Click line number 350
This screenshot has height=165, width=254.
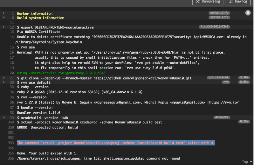[x=11, y=128]
